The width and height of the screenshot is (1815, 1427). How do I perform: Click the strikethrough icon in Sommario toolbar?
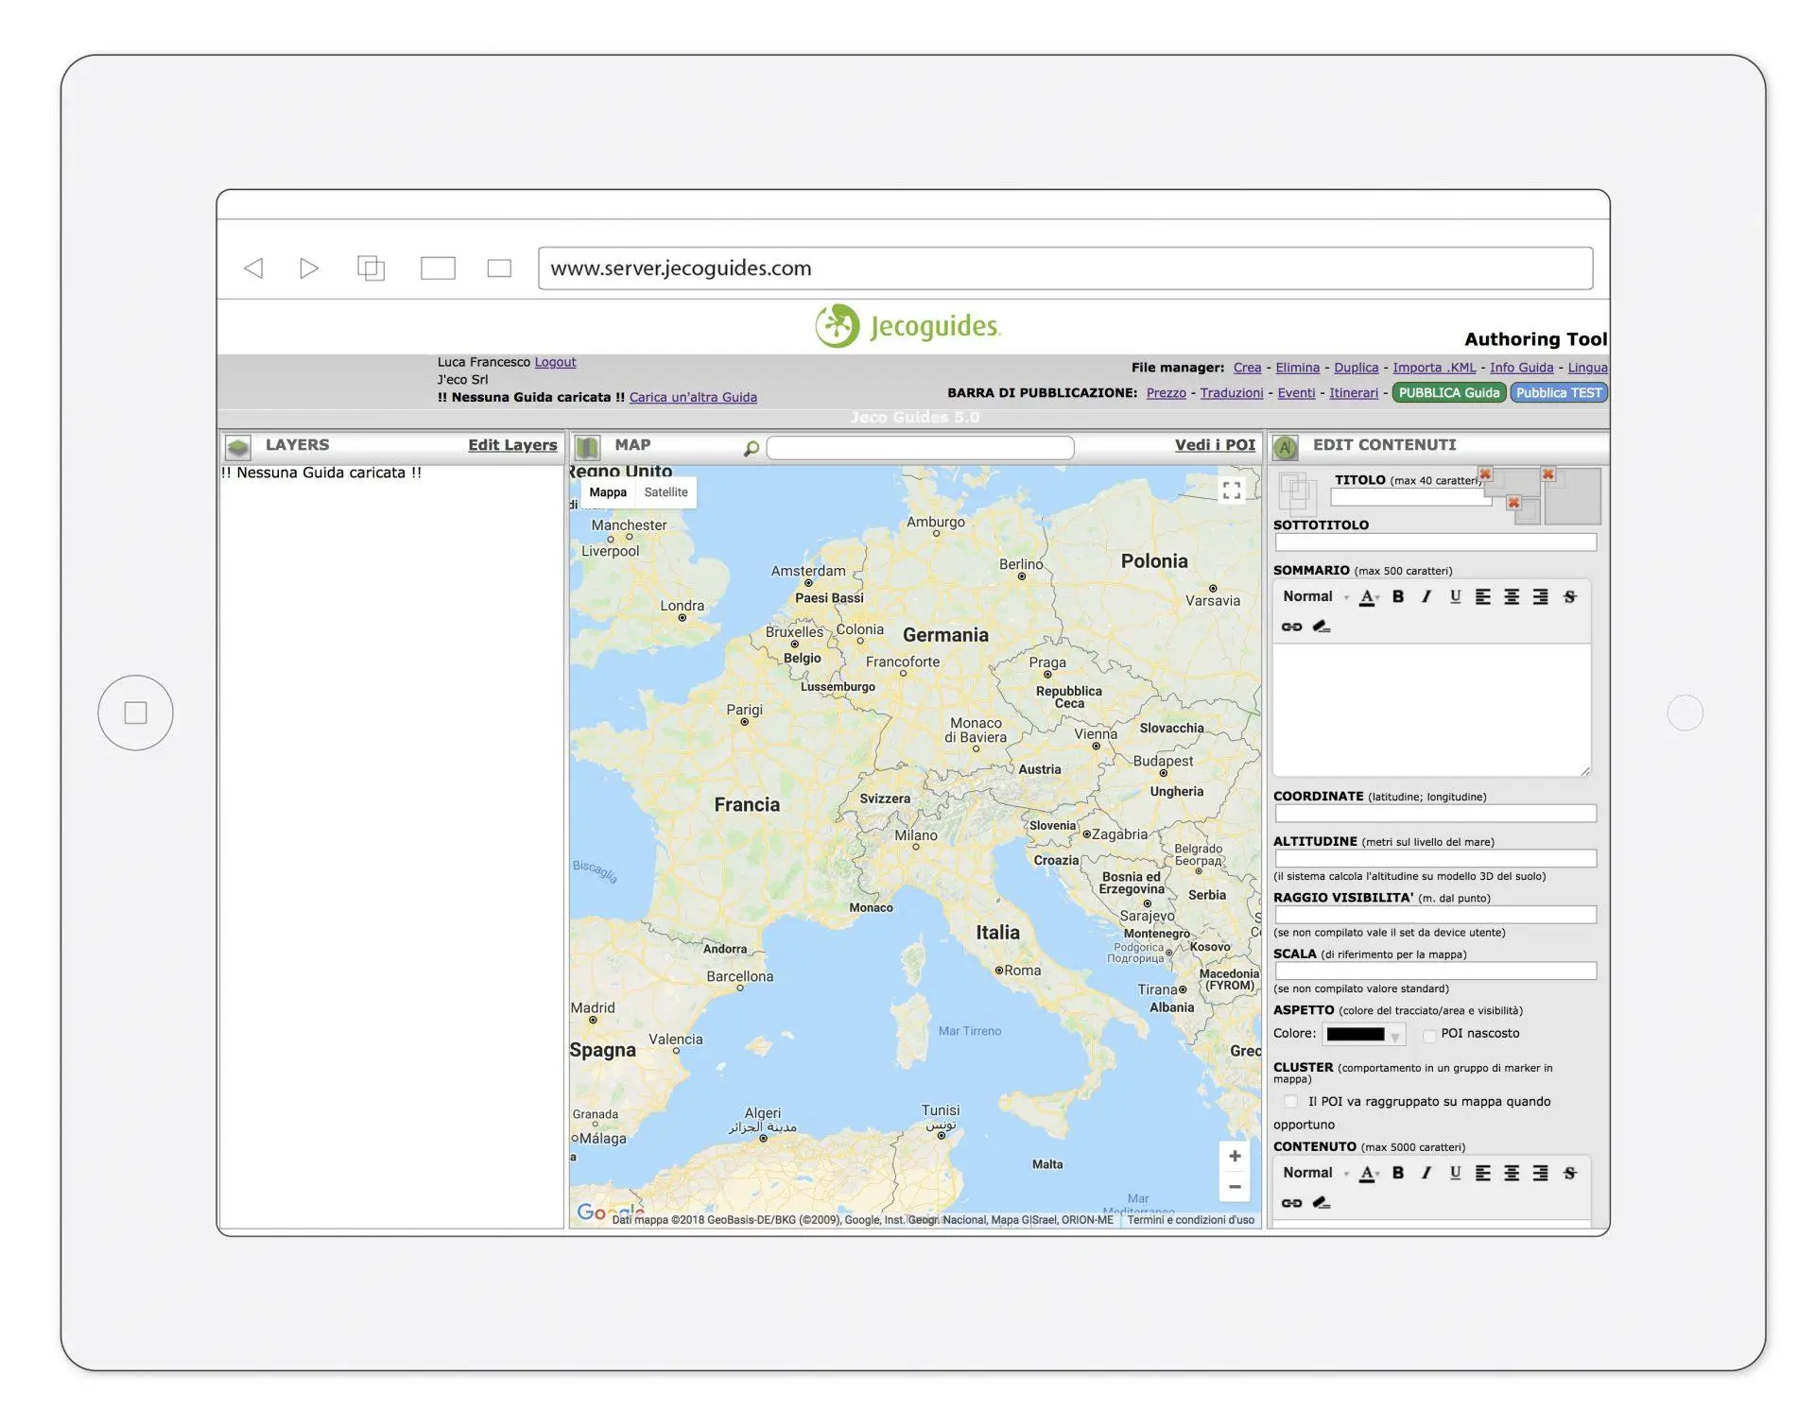[x=1570, y=596]
